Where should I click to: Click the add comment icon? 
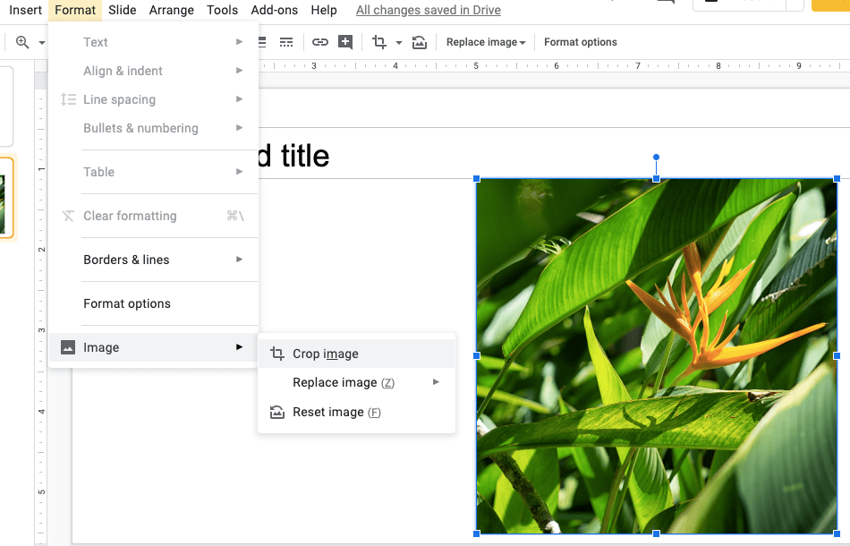coord(345,42)
